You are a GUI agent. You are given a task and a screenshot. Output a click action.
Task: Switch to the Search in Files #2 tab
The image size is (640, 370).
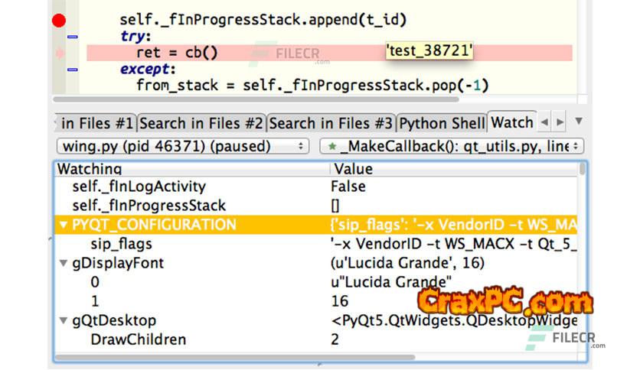[202, 122]
